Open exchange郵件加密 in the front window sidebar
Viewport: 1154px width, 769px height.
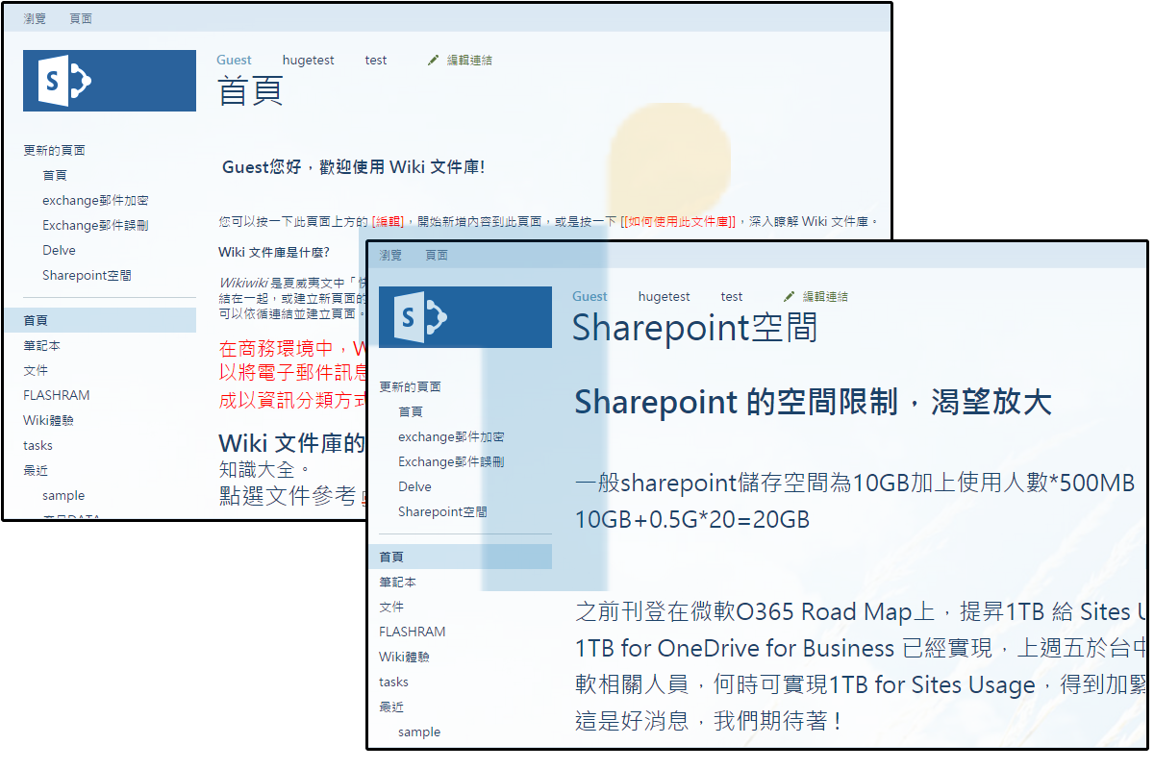click(451, 436)
